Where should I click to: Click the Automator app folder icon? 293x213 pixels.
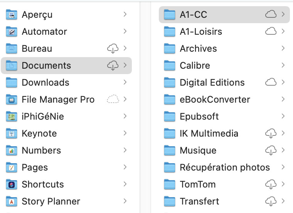(x=12, y=32)
